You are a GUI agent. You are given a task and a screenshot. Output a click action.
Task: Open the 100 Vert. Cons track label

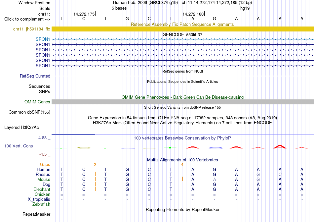(19, 146)
